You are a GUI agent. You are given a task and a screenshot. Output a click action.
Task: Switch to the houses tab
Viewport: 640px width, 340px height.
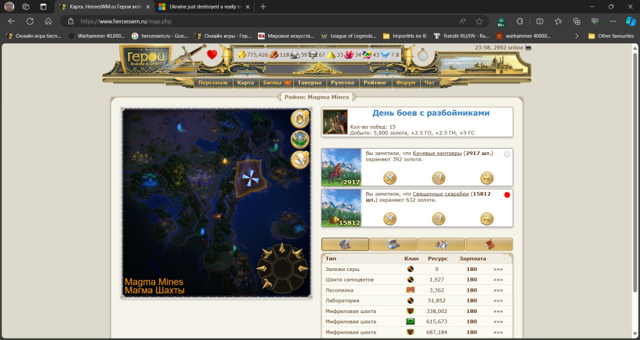click(489, 244)
